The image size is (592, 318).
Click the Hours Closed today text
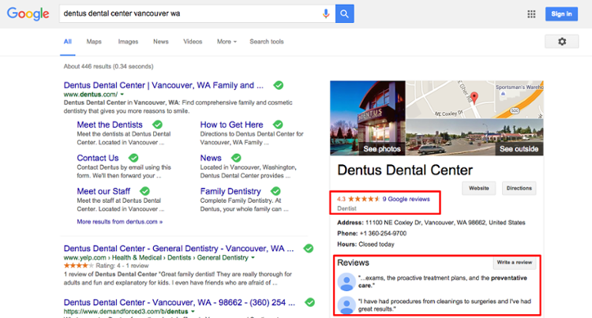[x=365, y=245]
